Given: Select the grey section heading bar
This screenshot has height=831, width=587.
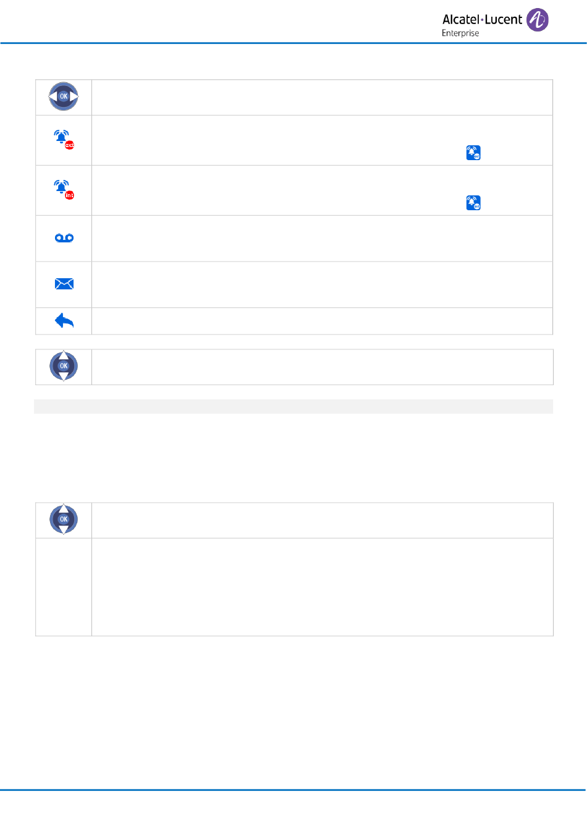Looking at the screenshot, I should click(x=293, y=406).
